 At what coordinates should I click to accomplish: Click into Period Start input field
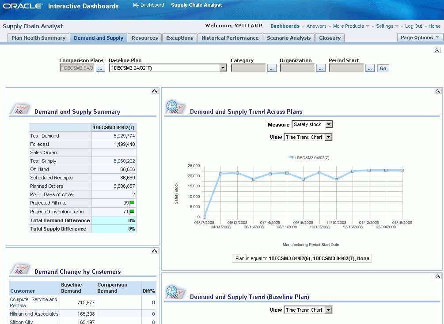click(x=346, y=68)
